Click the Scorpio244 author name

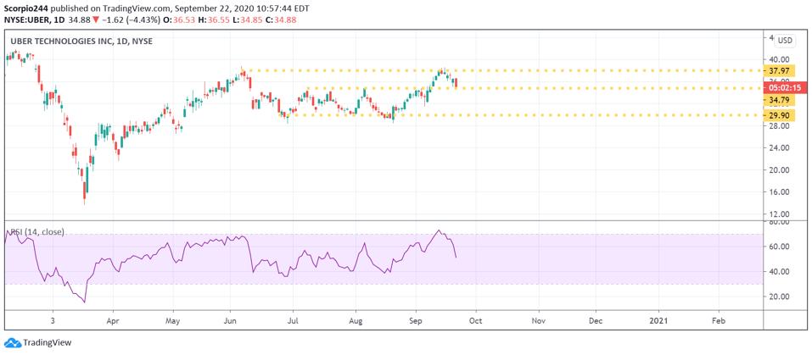tap(26, 6)
